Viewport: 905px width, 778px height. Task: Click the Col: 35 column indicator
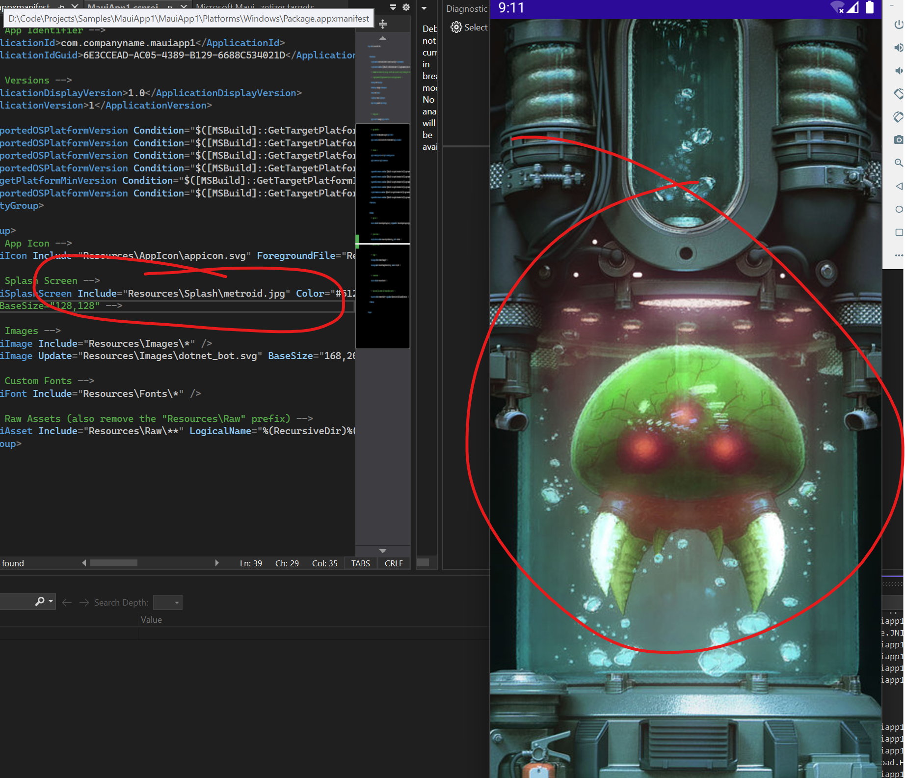(x=325, y=563)
